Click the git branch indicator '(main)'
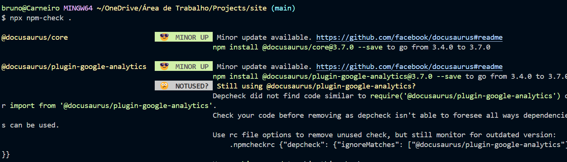Image resolution: width=567 pixels, height=162 pixels. [x=283, y=8]
